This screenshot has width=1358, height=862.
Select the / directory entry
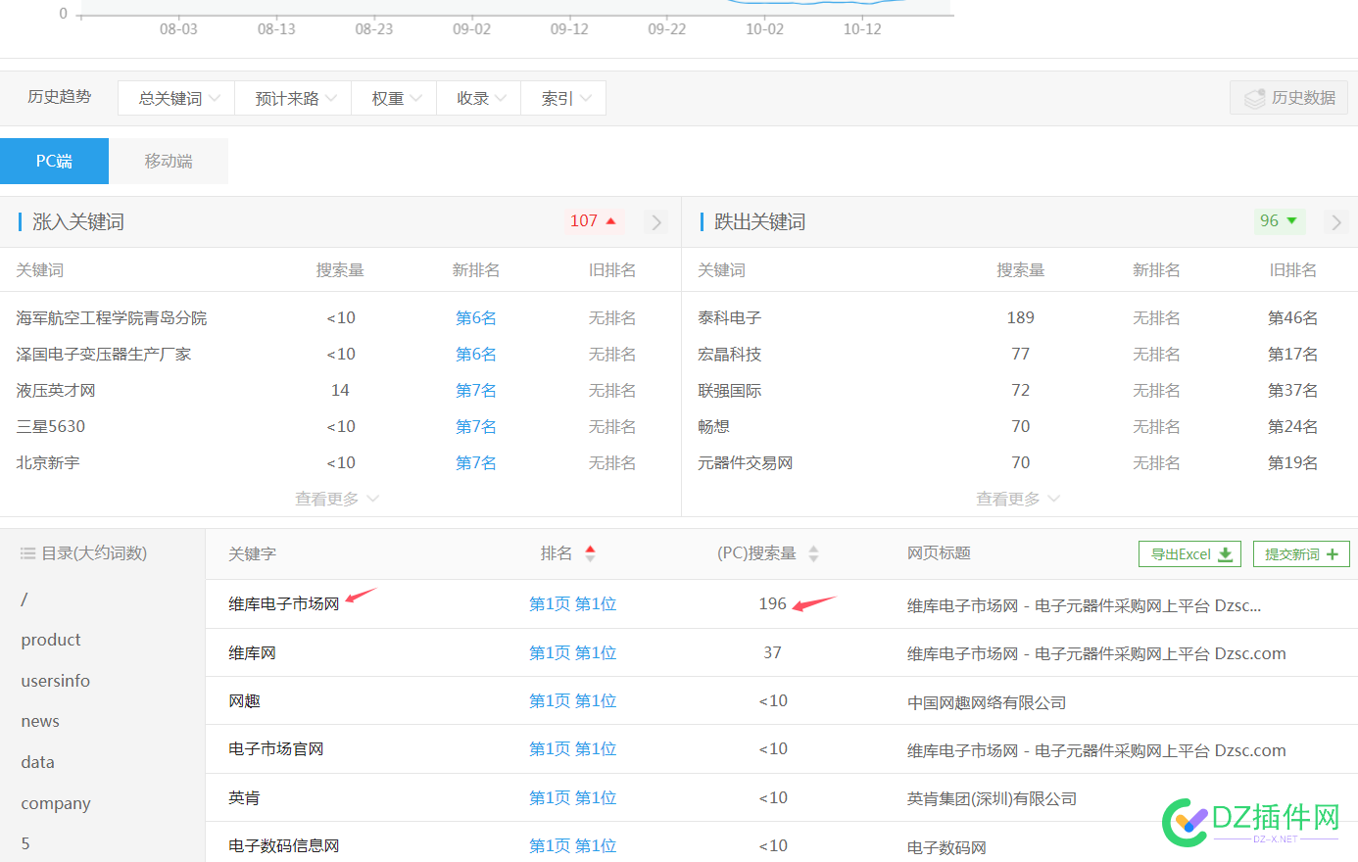click(24, 599)
